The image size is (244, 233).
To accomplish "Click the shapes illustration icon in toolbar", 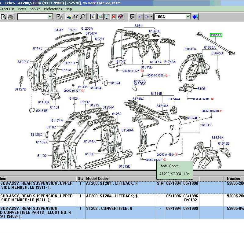I will (x=69, y=17).
